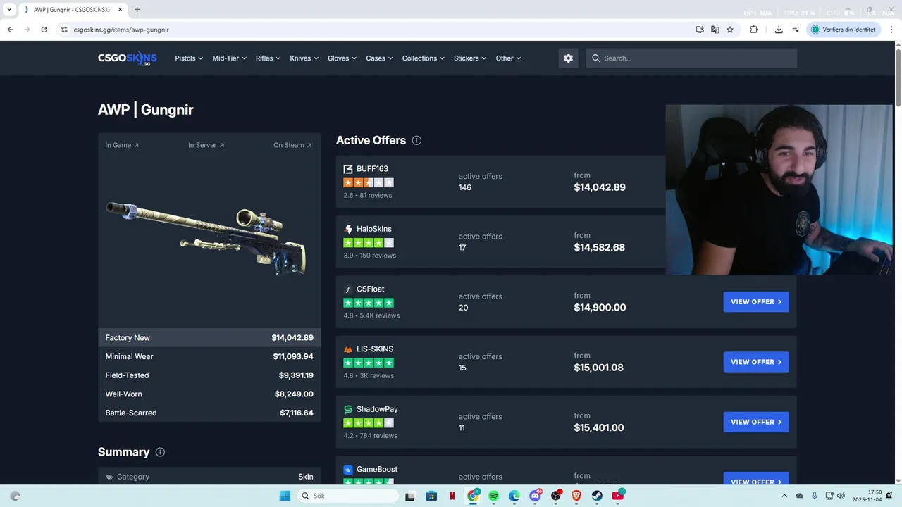The image size is (902, 507).
Task: Open the In Server link
Action: coord(206,145)
